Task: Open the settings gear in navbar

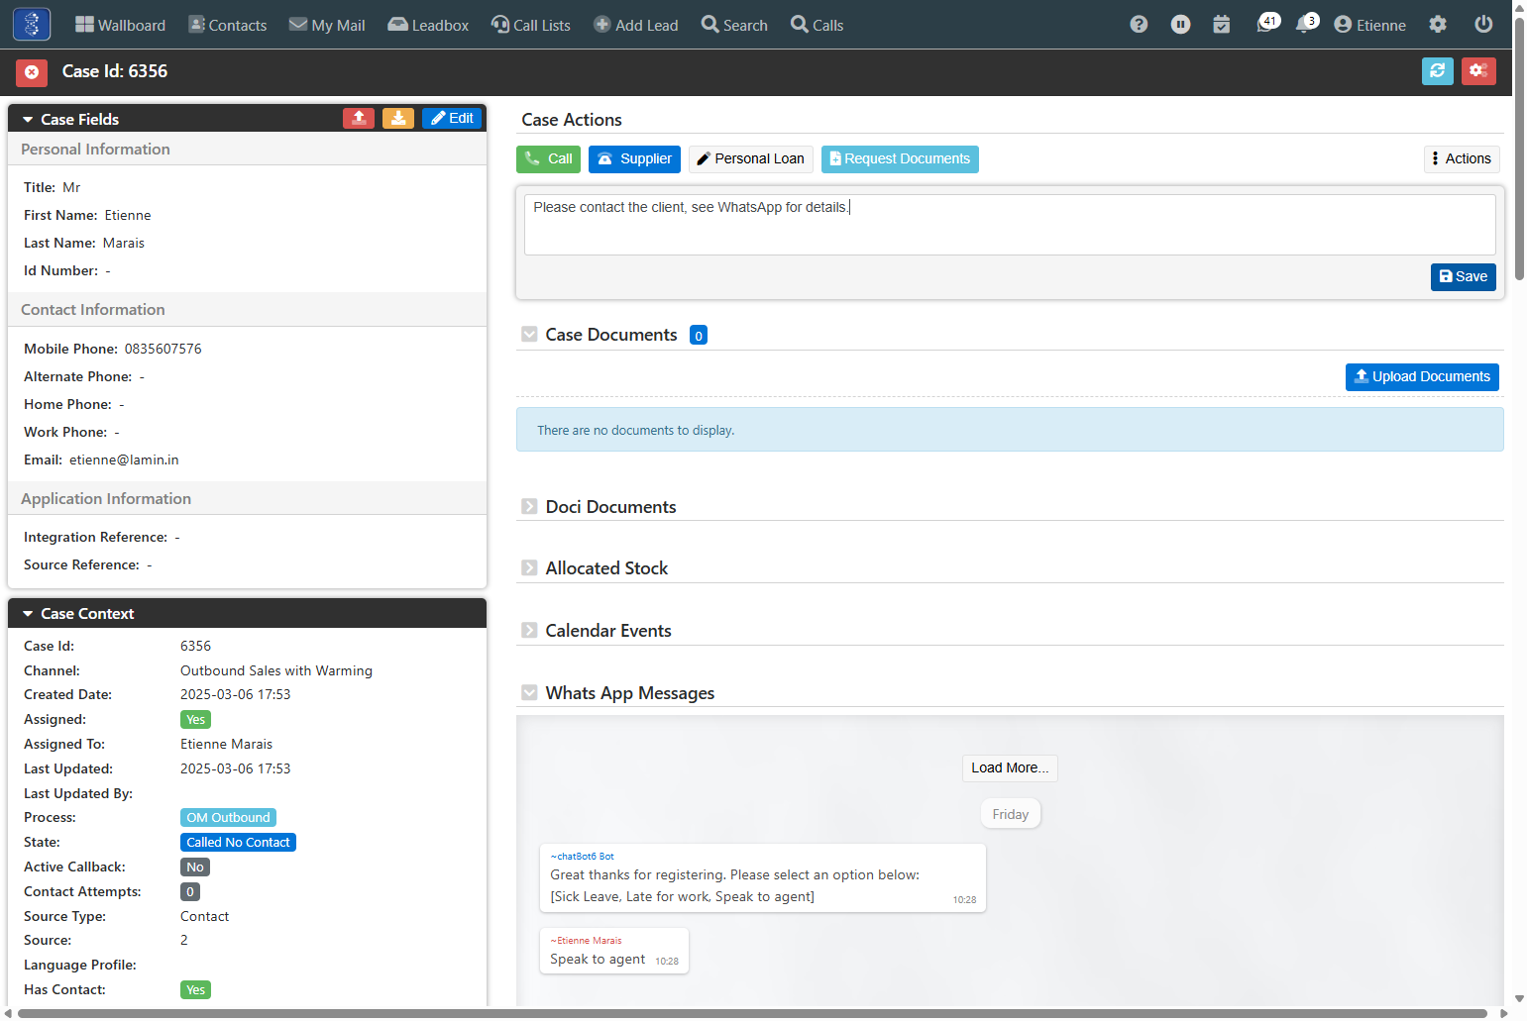Action: tap(1438, 25)
